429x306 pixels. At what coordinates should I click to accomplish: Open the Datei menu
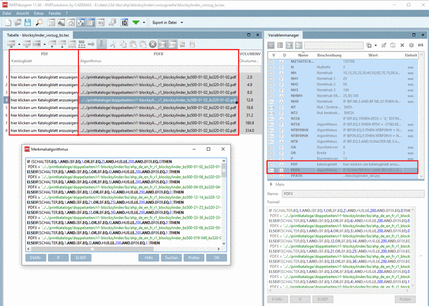click(x=7, y=12)
